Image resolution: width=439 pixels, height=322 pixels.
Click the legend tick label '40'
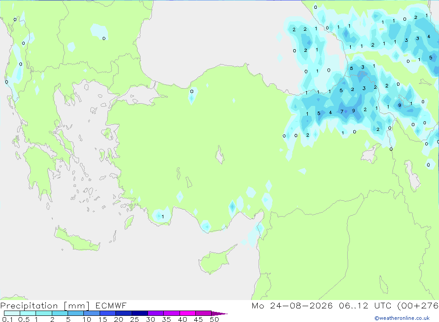tap(182, 319)
